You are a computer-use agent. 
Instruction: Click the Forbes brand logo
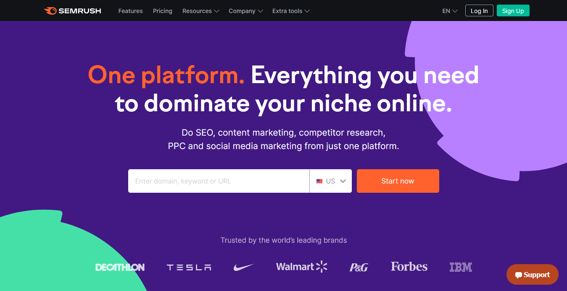tap(409, 267)
